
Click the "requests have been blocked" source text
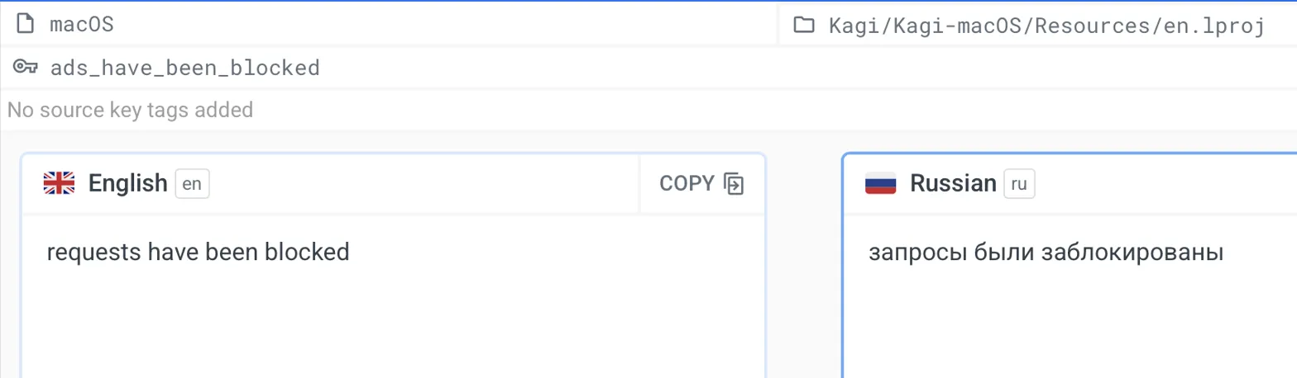[199, 252]
